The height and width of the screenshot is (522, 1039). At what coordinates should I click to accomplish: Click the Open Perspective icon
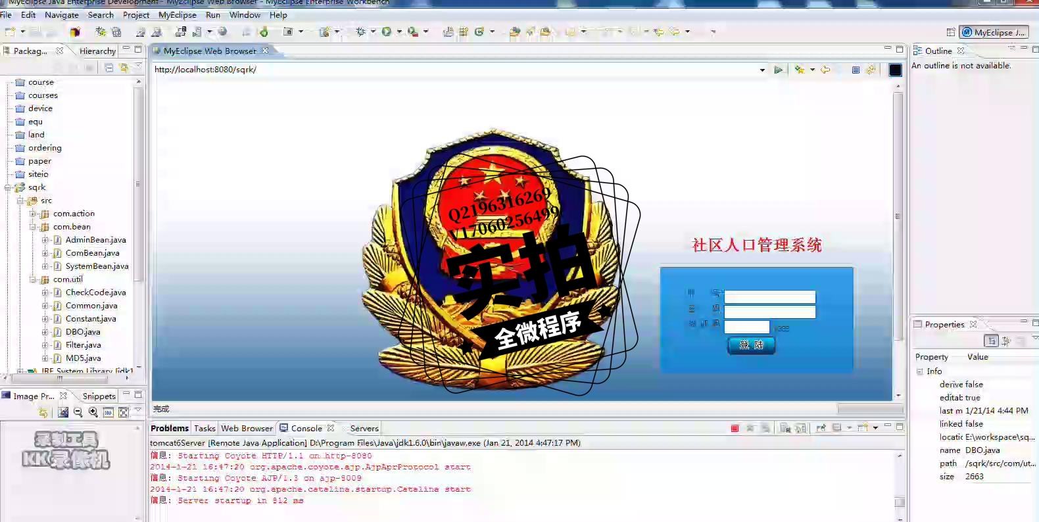click(951, 32)
